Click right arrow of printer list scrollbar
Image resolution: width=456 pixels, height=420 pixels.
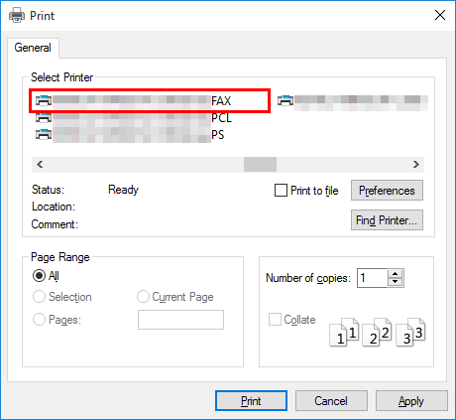click(x=416, y=164)
